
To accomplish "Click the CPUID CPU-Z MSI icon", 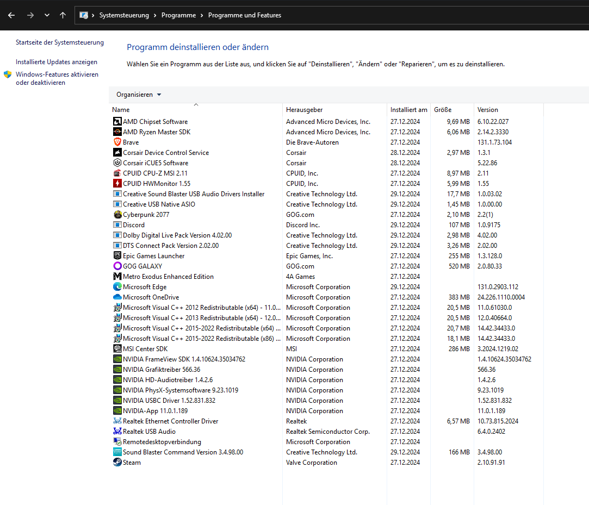I will pos(117,173).
